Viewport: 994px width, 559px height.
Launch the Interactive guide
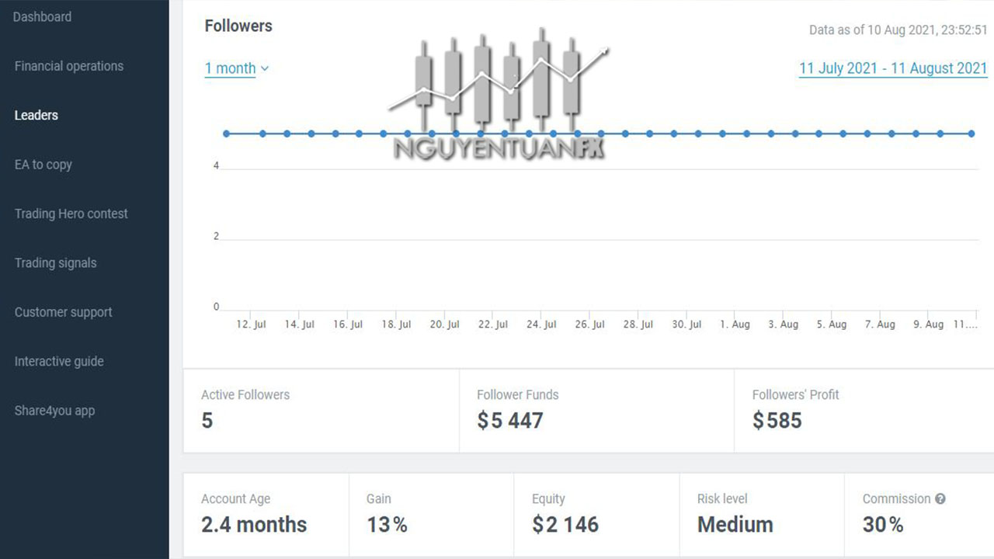tap(59, 361)
